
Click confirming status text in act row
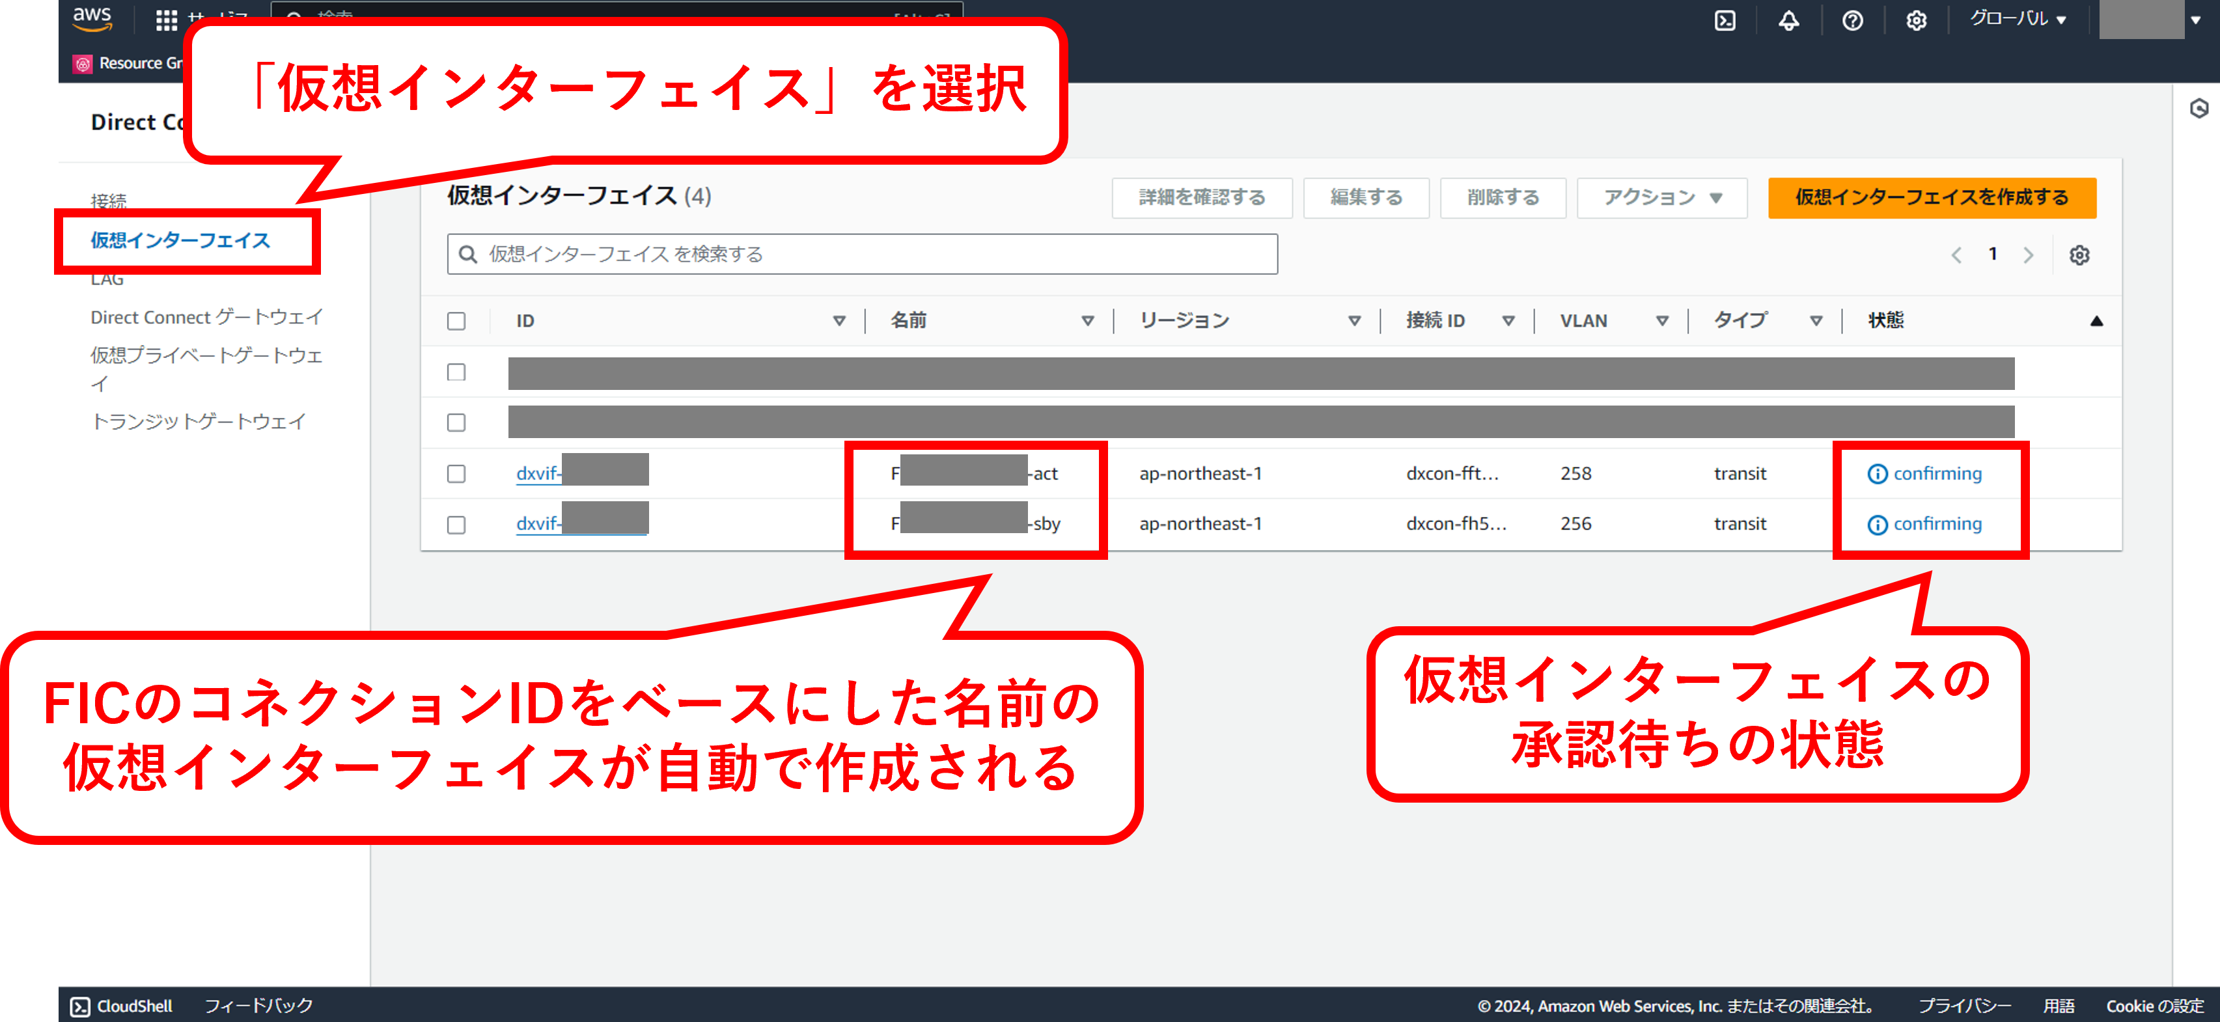click(x=1937, y=474)
